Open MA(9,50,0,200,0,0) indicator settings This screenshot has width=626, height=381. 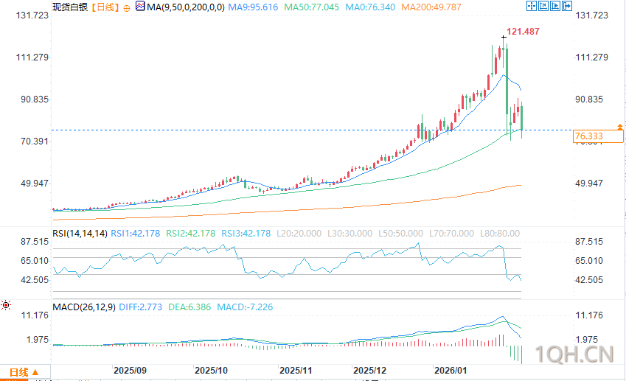tap(186, 7)
